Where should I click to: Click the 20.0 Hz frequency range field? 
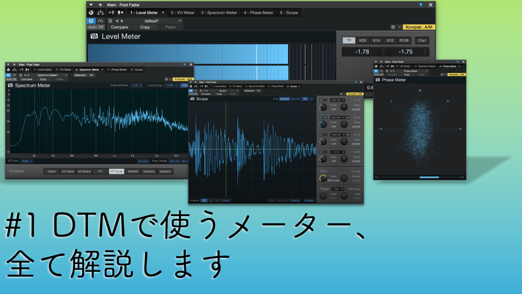[x=174, y=161]
